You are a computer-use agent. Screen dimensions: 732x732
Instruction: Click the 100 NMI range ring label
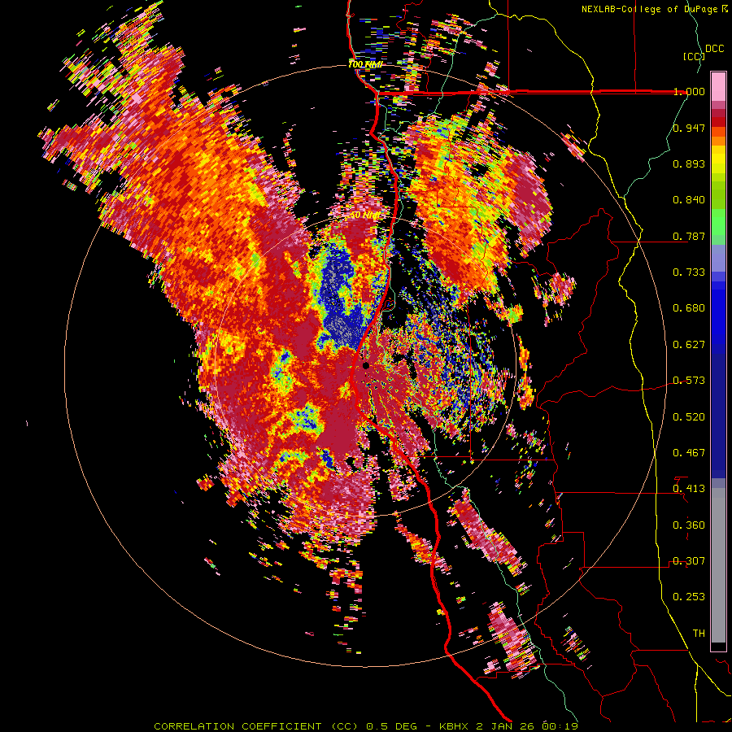point(365,64)
